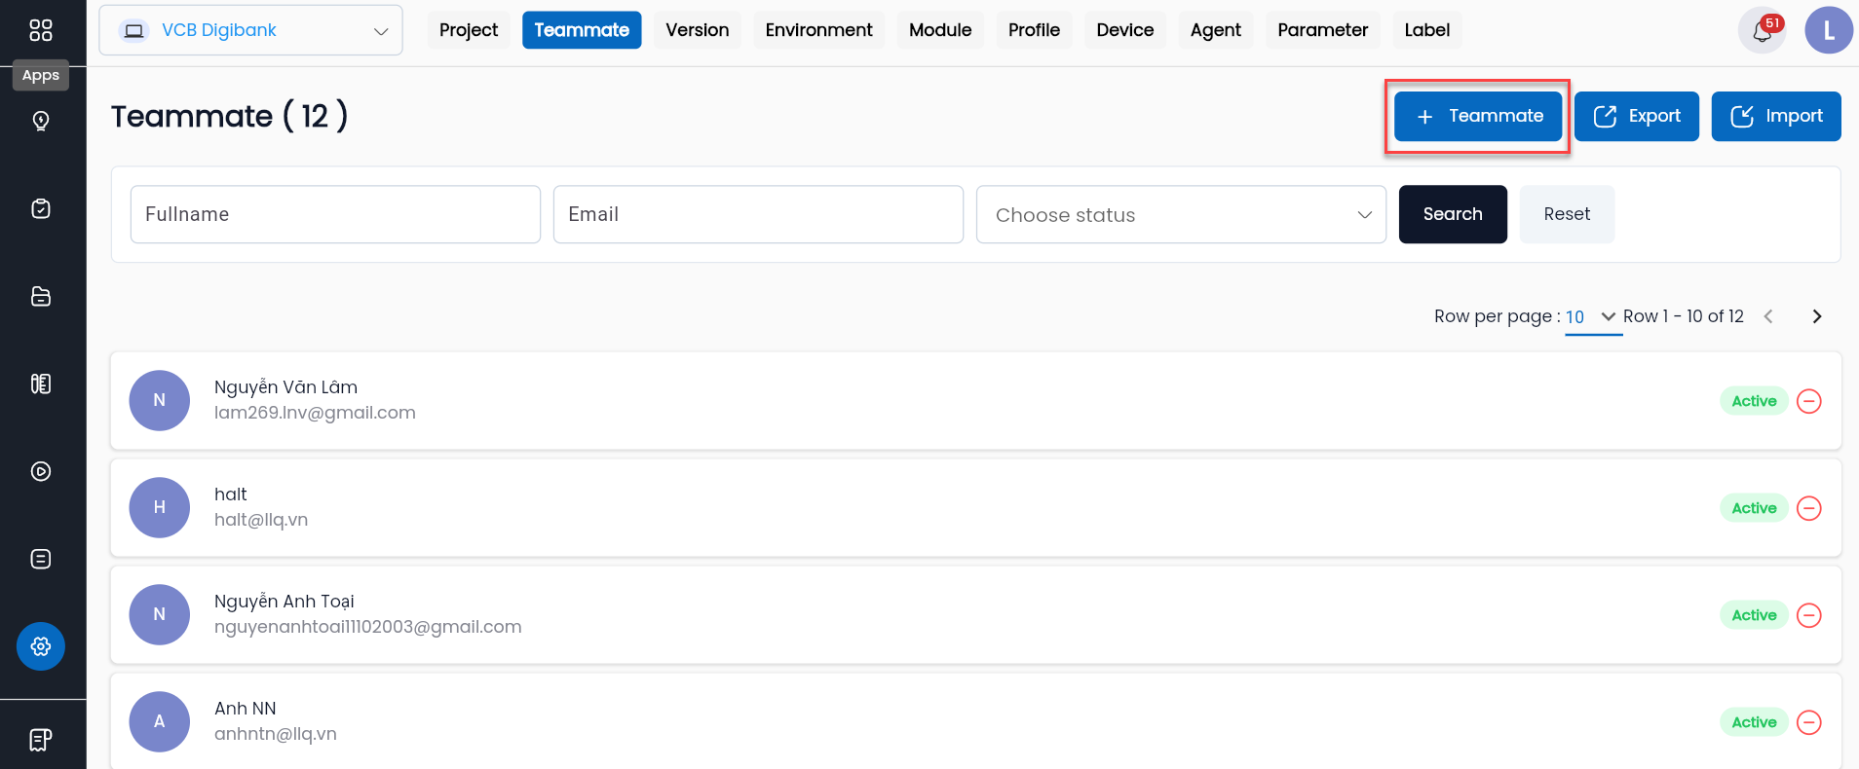Open the user avatar L menu

pyautogui.click(x=1829, y=30)
